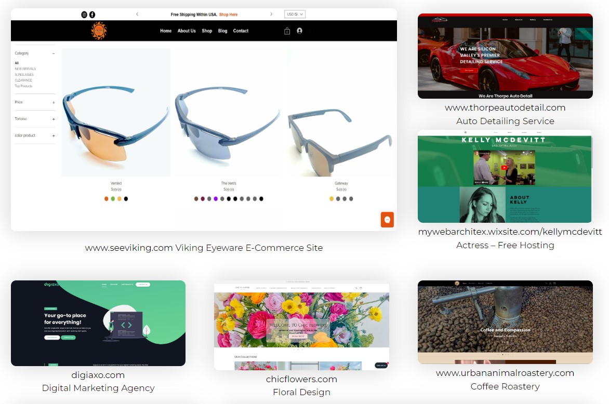Show previous announcement with left arrow
The width and height of the screenshot is (609, 404).
click(137, 14)
